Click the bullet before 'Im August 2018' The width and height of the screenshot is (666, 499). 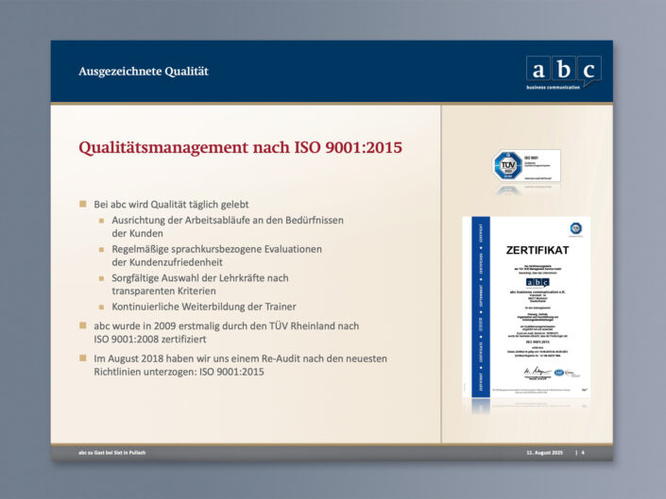[x=83, y=358]
